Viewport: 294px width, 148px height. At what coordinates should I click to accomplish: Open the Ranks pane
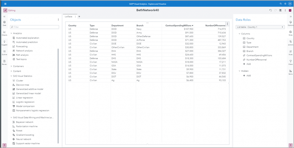tap(291, 72)
